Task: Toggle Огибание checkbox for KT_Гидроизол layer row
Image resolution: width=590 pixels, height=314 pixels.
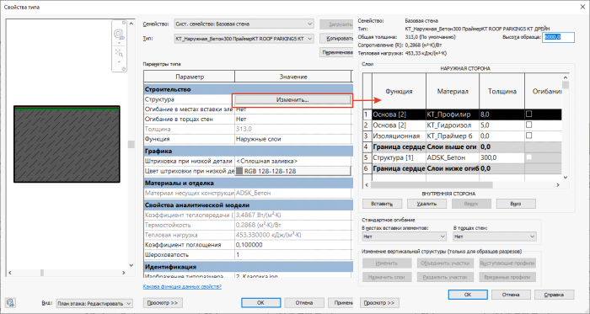Action: (x=529, y=125)
